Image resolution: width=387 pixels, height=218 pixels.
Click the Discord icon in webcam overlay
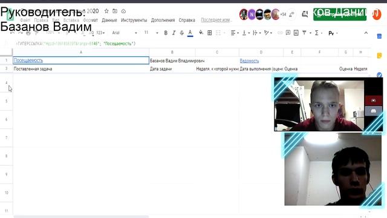(374, 111)
